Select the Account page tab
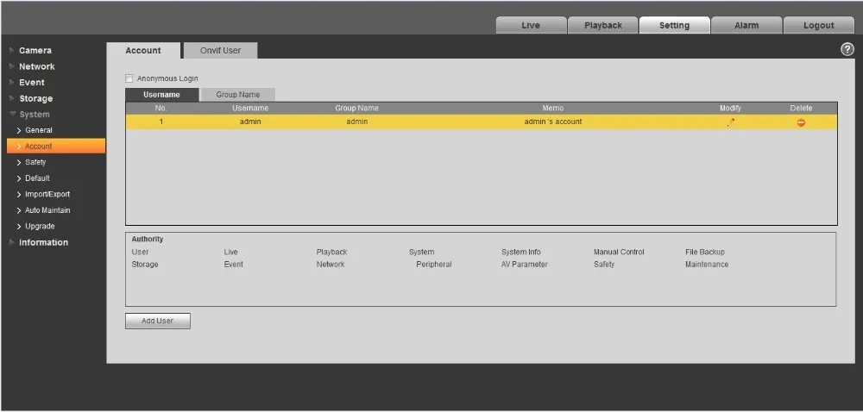This screenshot has height=412, width=863. [x=143, y=51]
